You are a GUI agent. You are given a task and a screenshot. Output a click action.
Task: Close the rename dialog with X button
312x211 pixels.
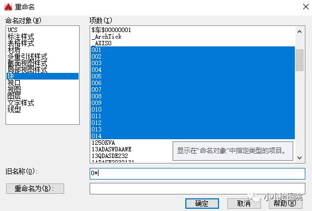[306, 7]
